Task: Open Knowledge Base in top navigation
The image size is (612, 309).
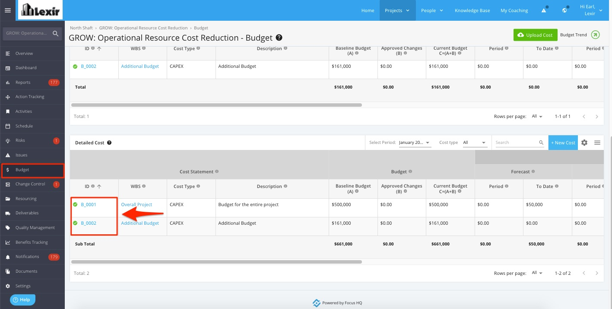Action: [472, 10]
